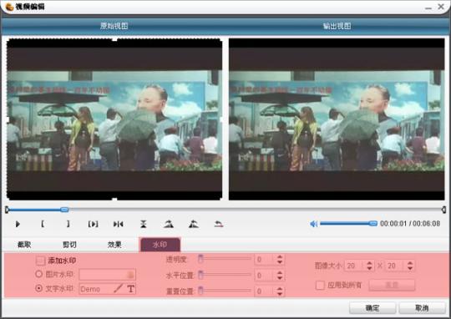This screenshot has height=319, width=451.
Task: Increase the 水平位置 value with the up arrow
Action: point(280,273)
